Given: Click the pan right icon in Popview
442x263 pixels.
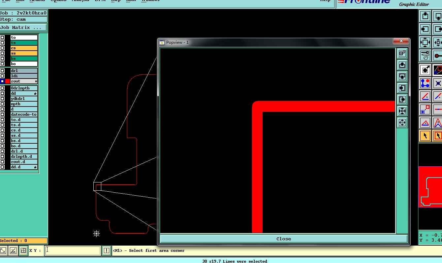Looking at the screenshot, I should click(402, 99).
